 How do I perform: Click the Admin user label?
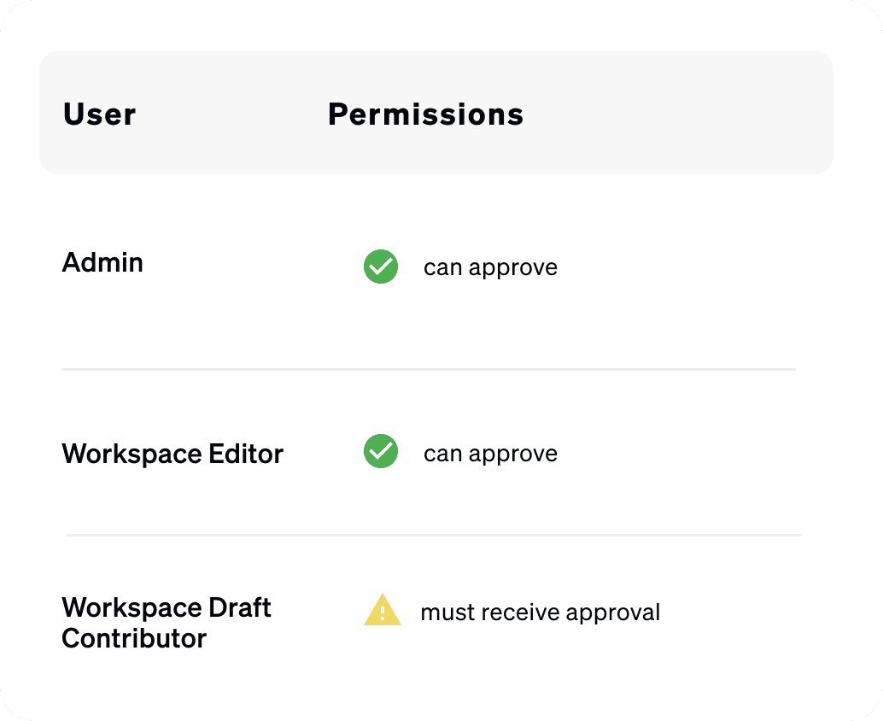[x=102, y=262]
